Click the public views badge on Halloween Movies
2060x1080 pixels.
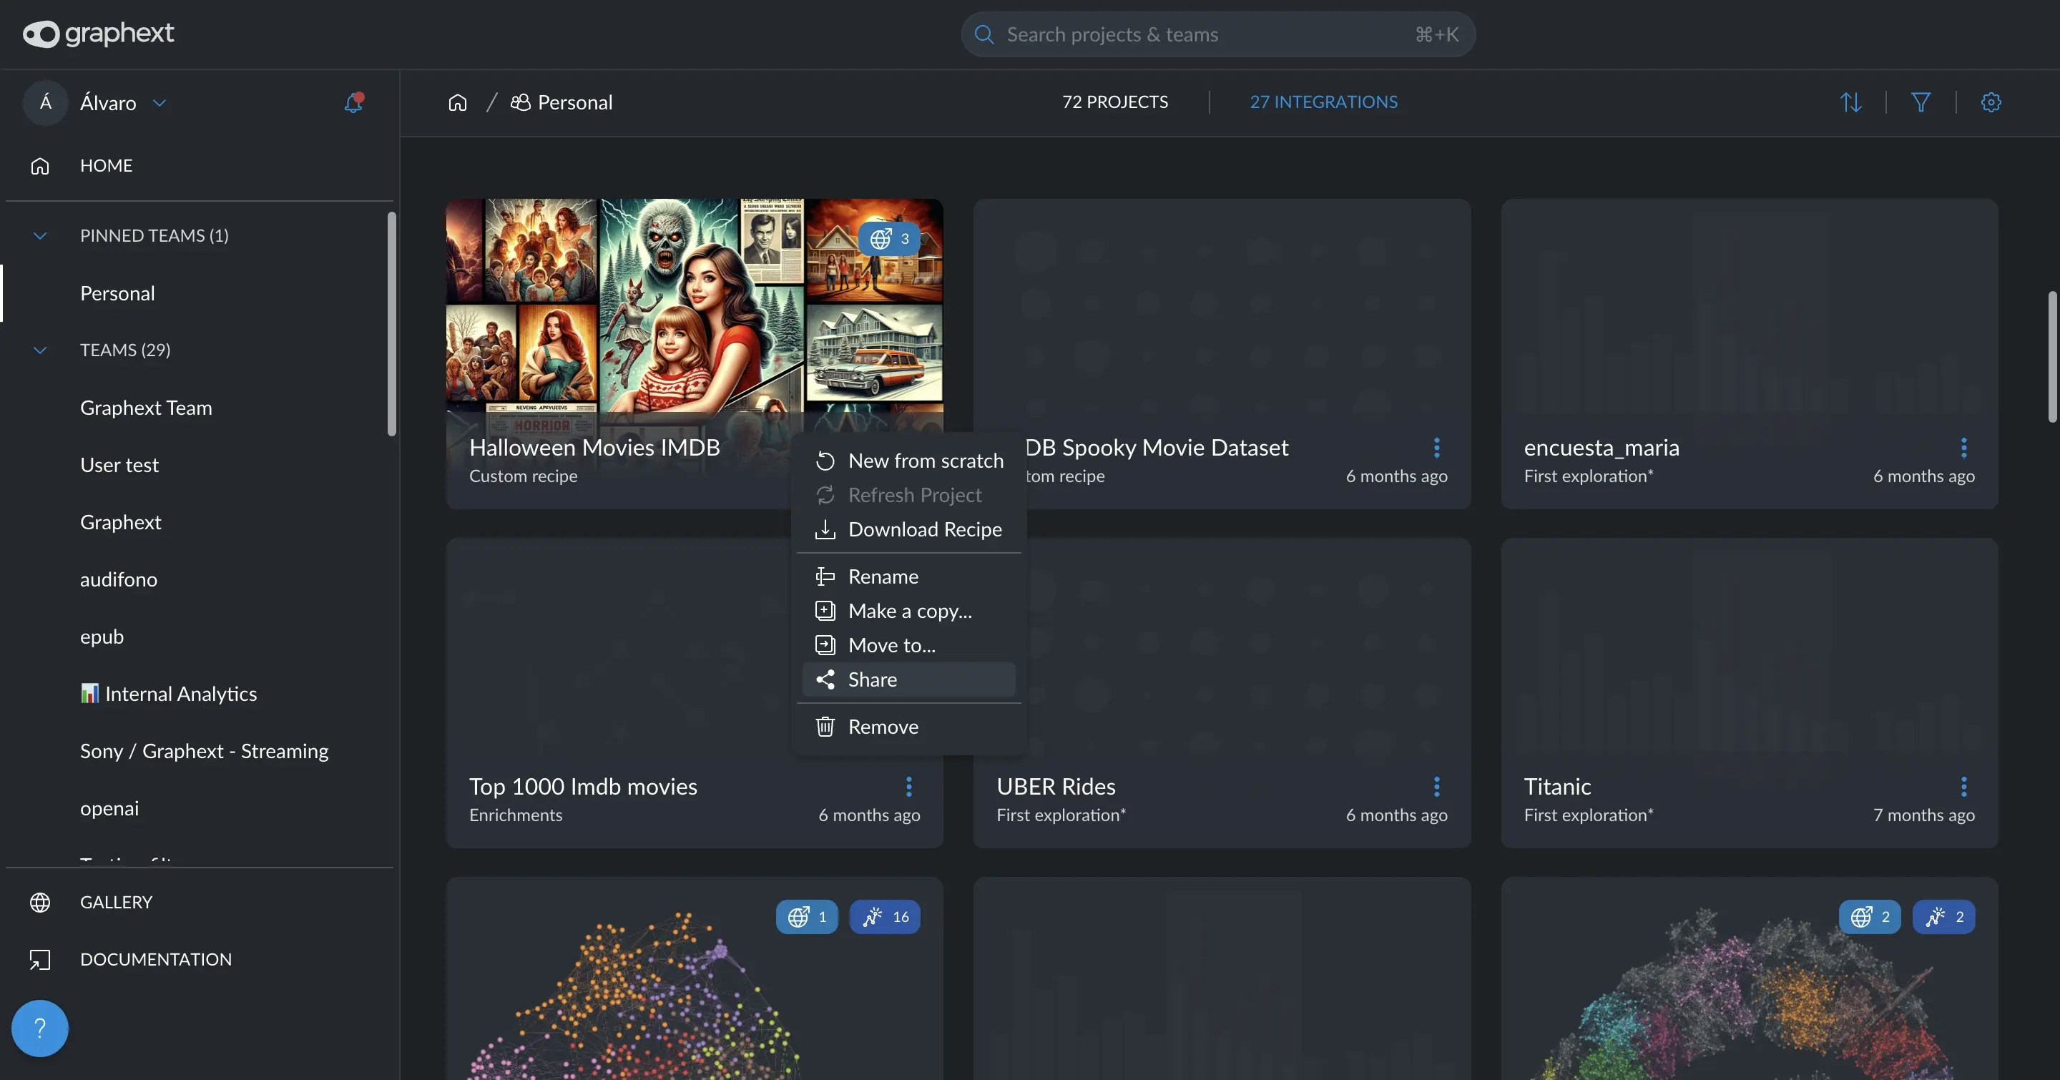point(888,238)
